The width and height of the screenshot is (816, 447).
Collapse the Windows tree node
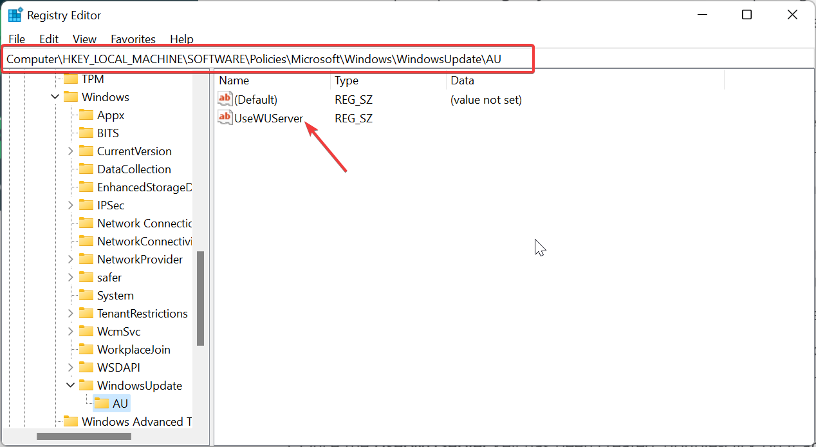(55, 97)
